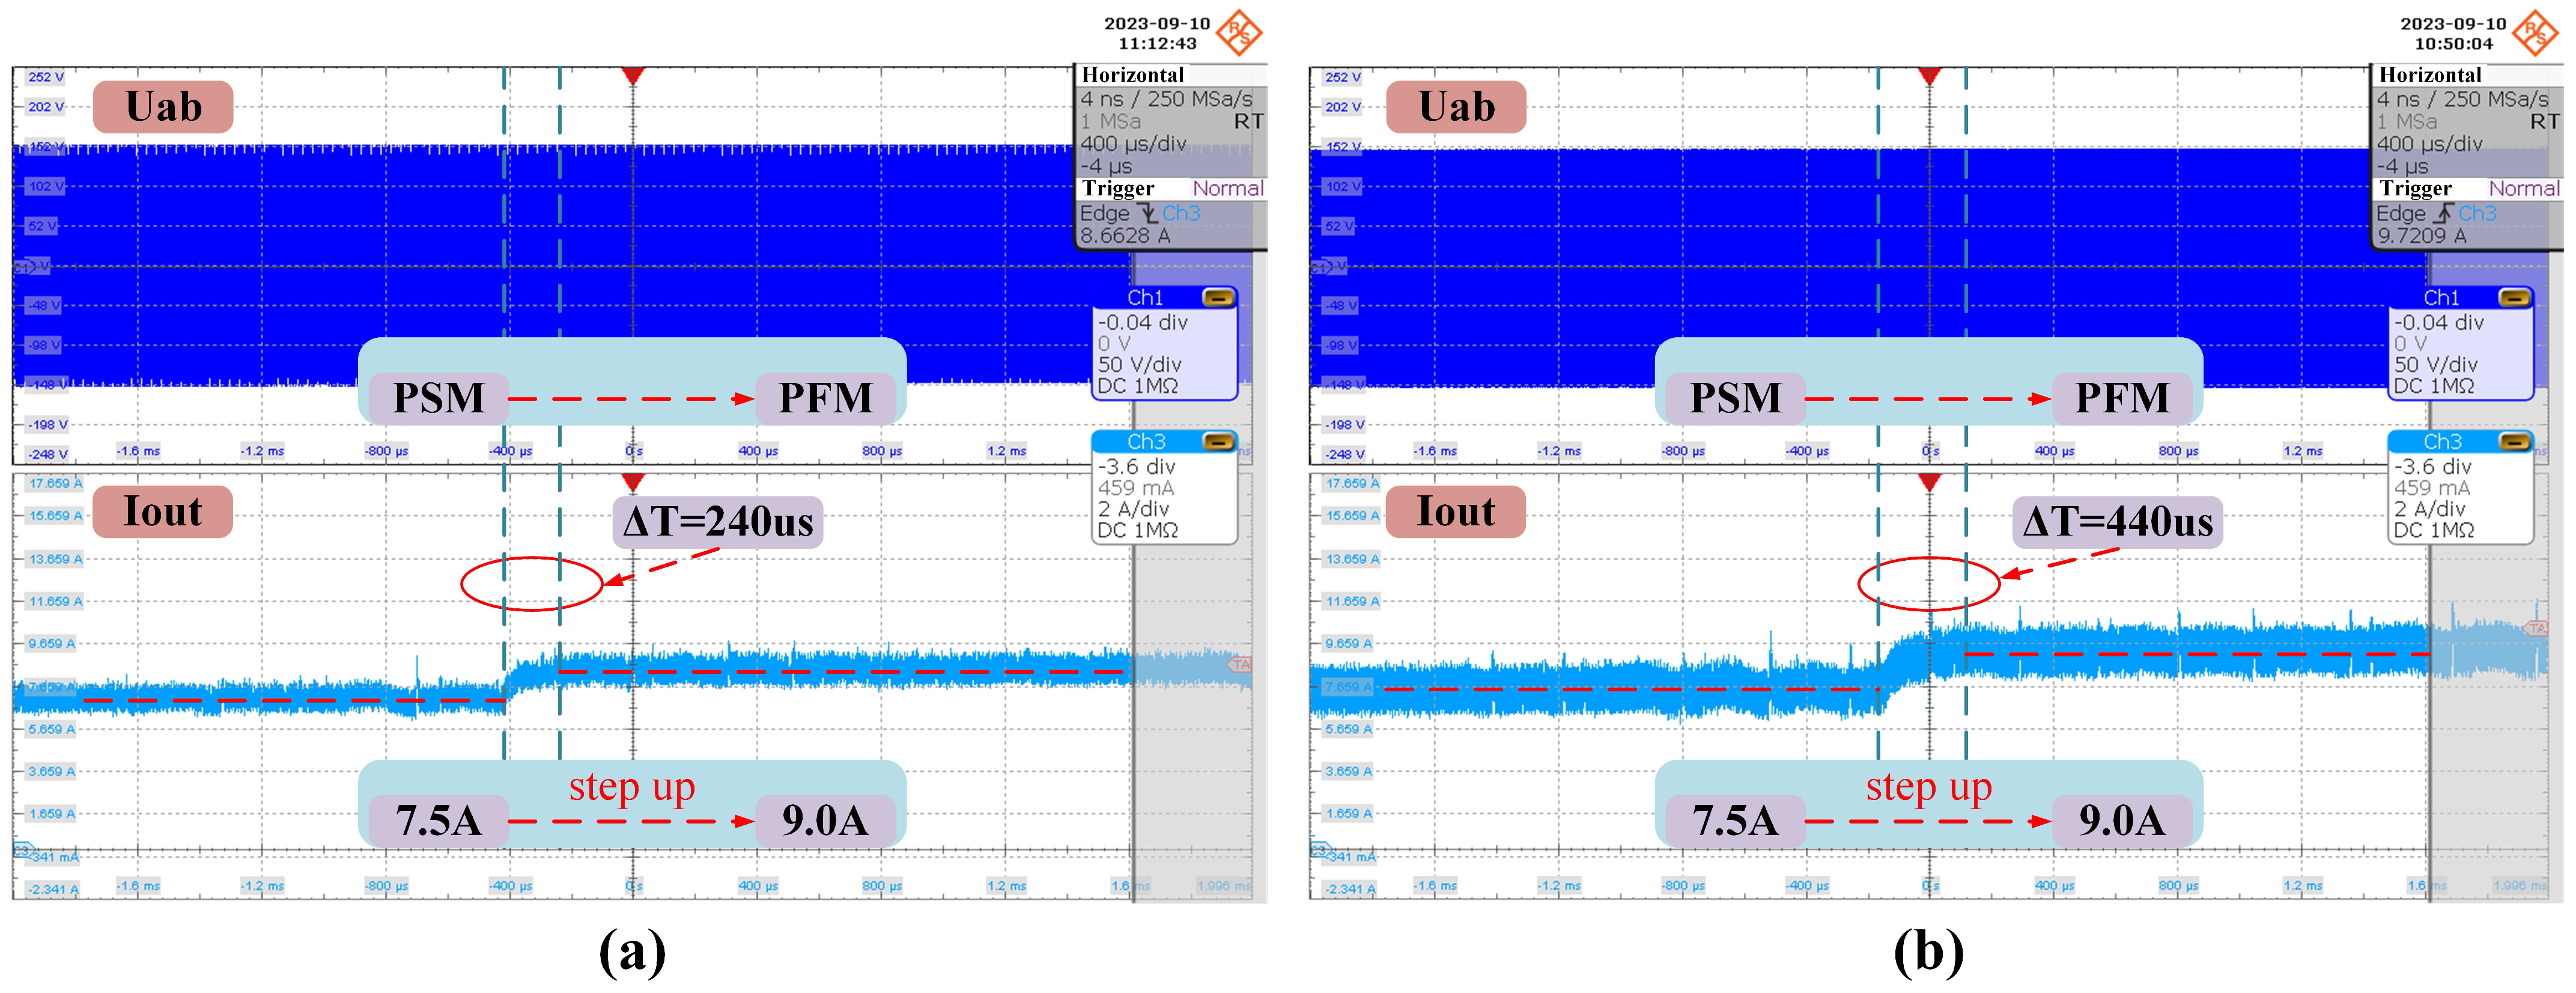Click 400 µs/div time scale in scope (b)

tap(2429, 144)
